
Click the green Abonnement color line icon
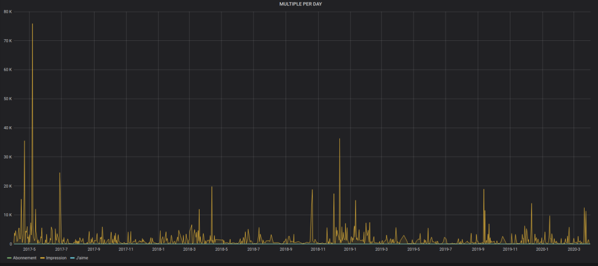(9, 258)
